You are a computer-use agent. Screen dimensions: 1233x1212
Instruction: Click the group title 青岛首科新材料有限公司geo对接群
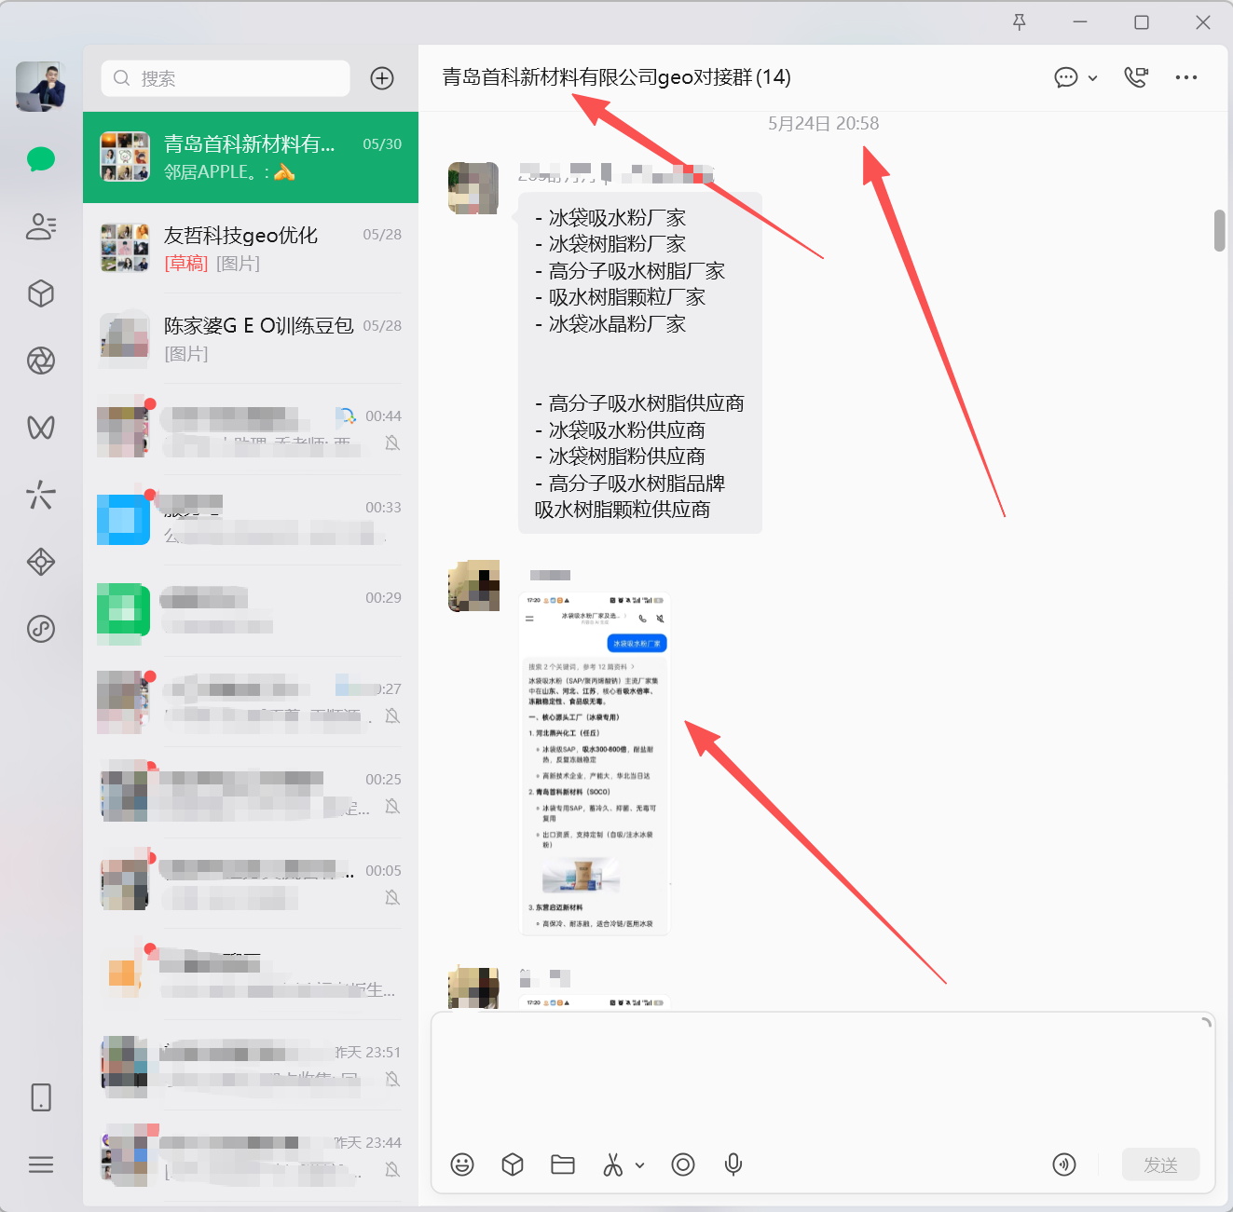(x=616, y=77)
